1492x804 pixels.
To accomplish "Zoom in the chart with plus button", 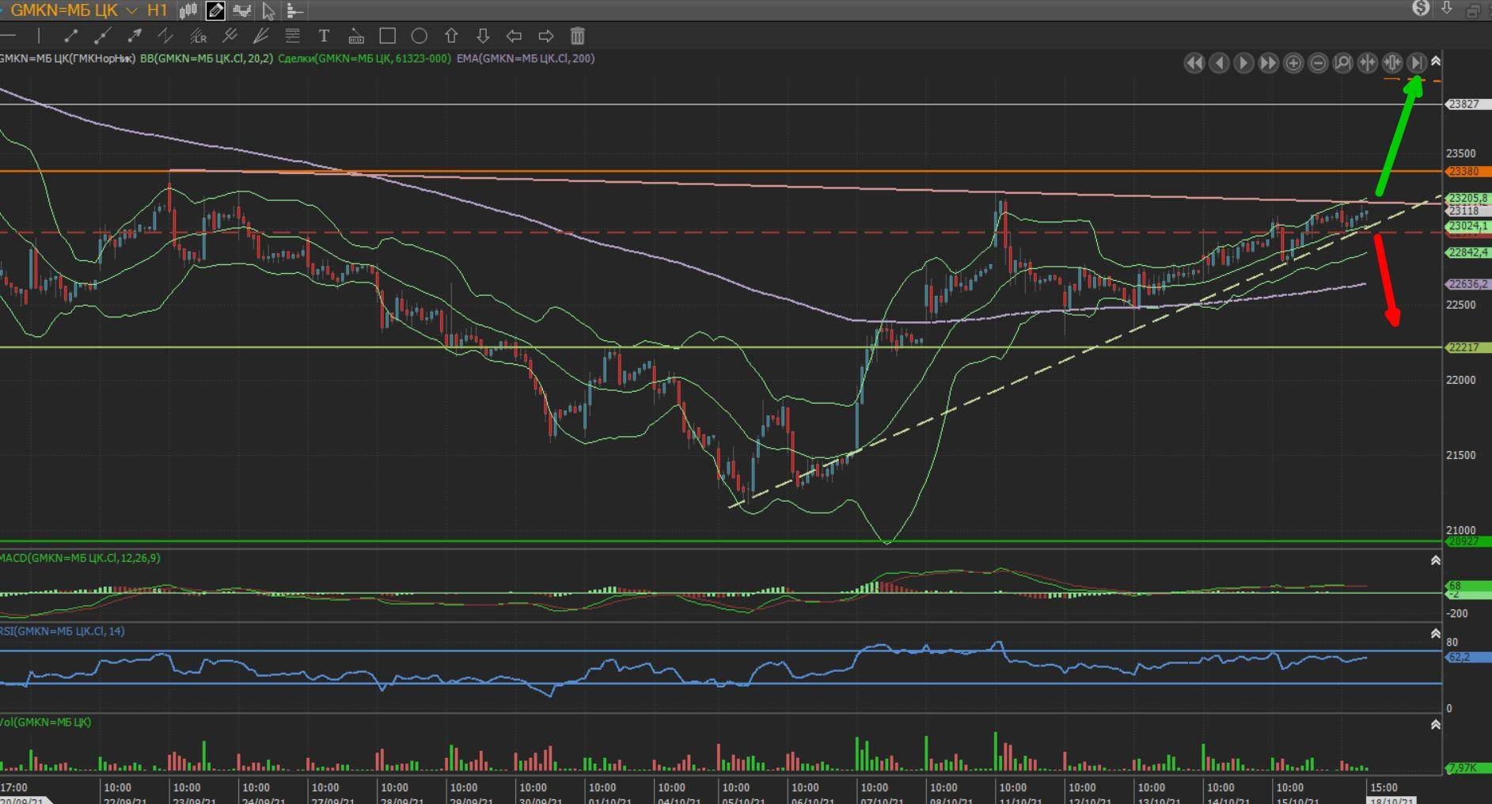I will tap(1293, 63).
